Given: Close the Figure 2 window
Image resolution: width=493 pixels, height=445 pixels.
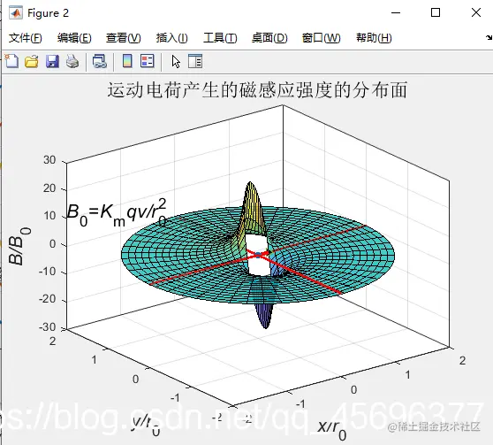Looking at the screenshot, I should click(x=476, y=12).
